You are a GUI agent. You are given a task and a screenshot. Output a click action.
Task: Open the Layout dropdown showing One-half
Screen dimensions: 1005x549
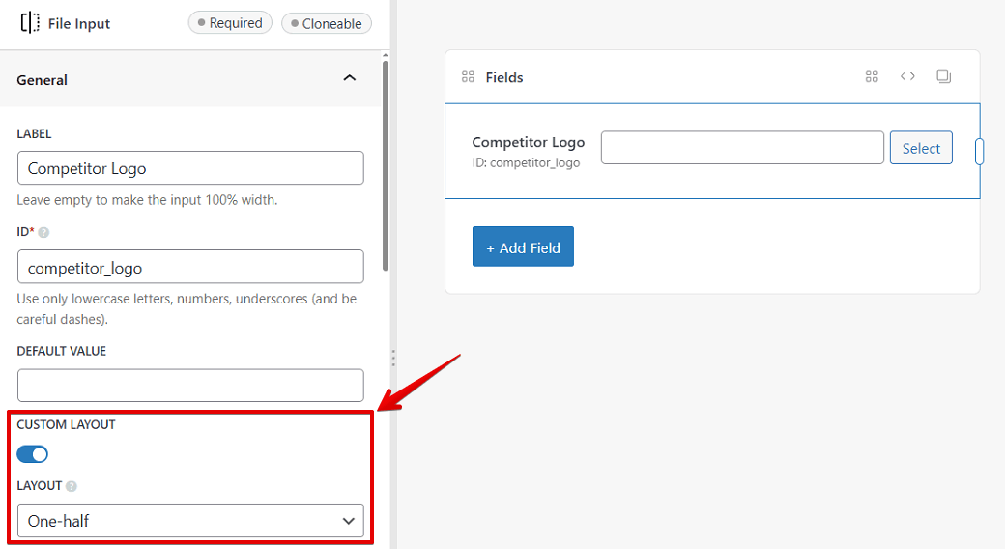[190, 521]
